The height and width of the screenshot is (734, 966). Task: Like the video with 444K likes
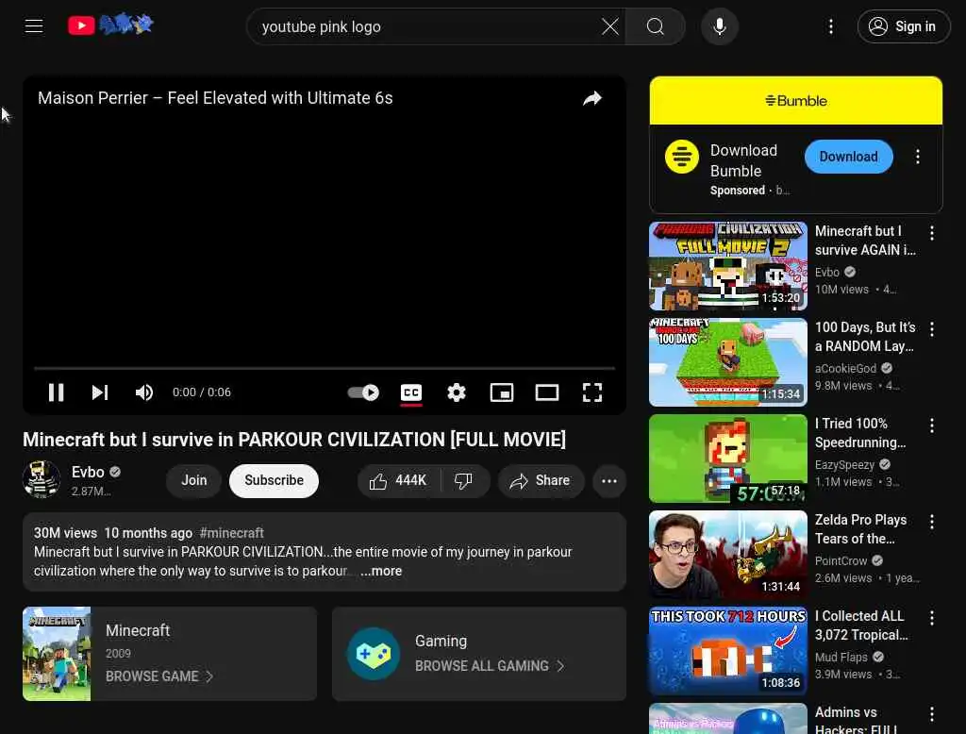click(x=399, y=481)
